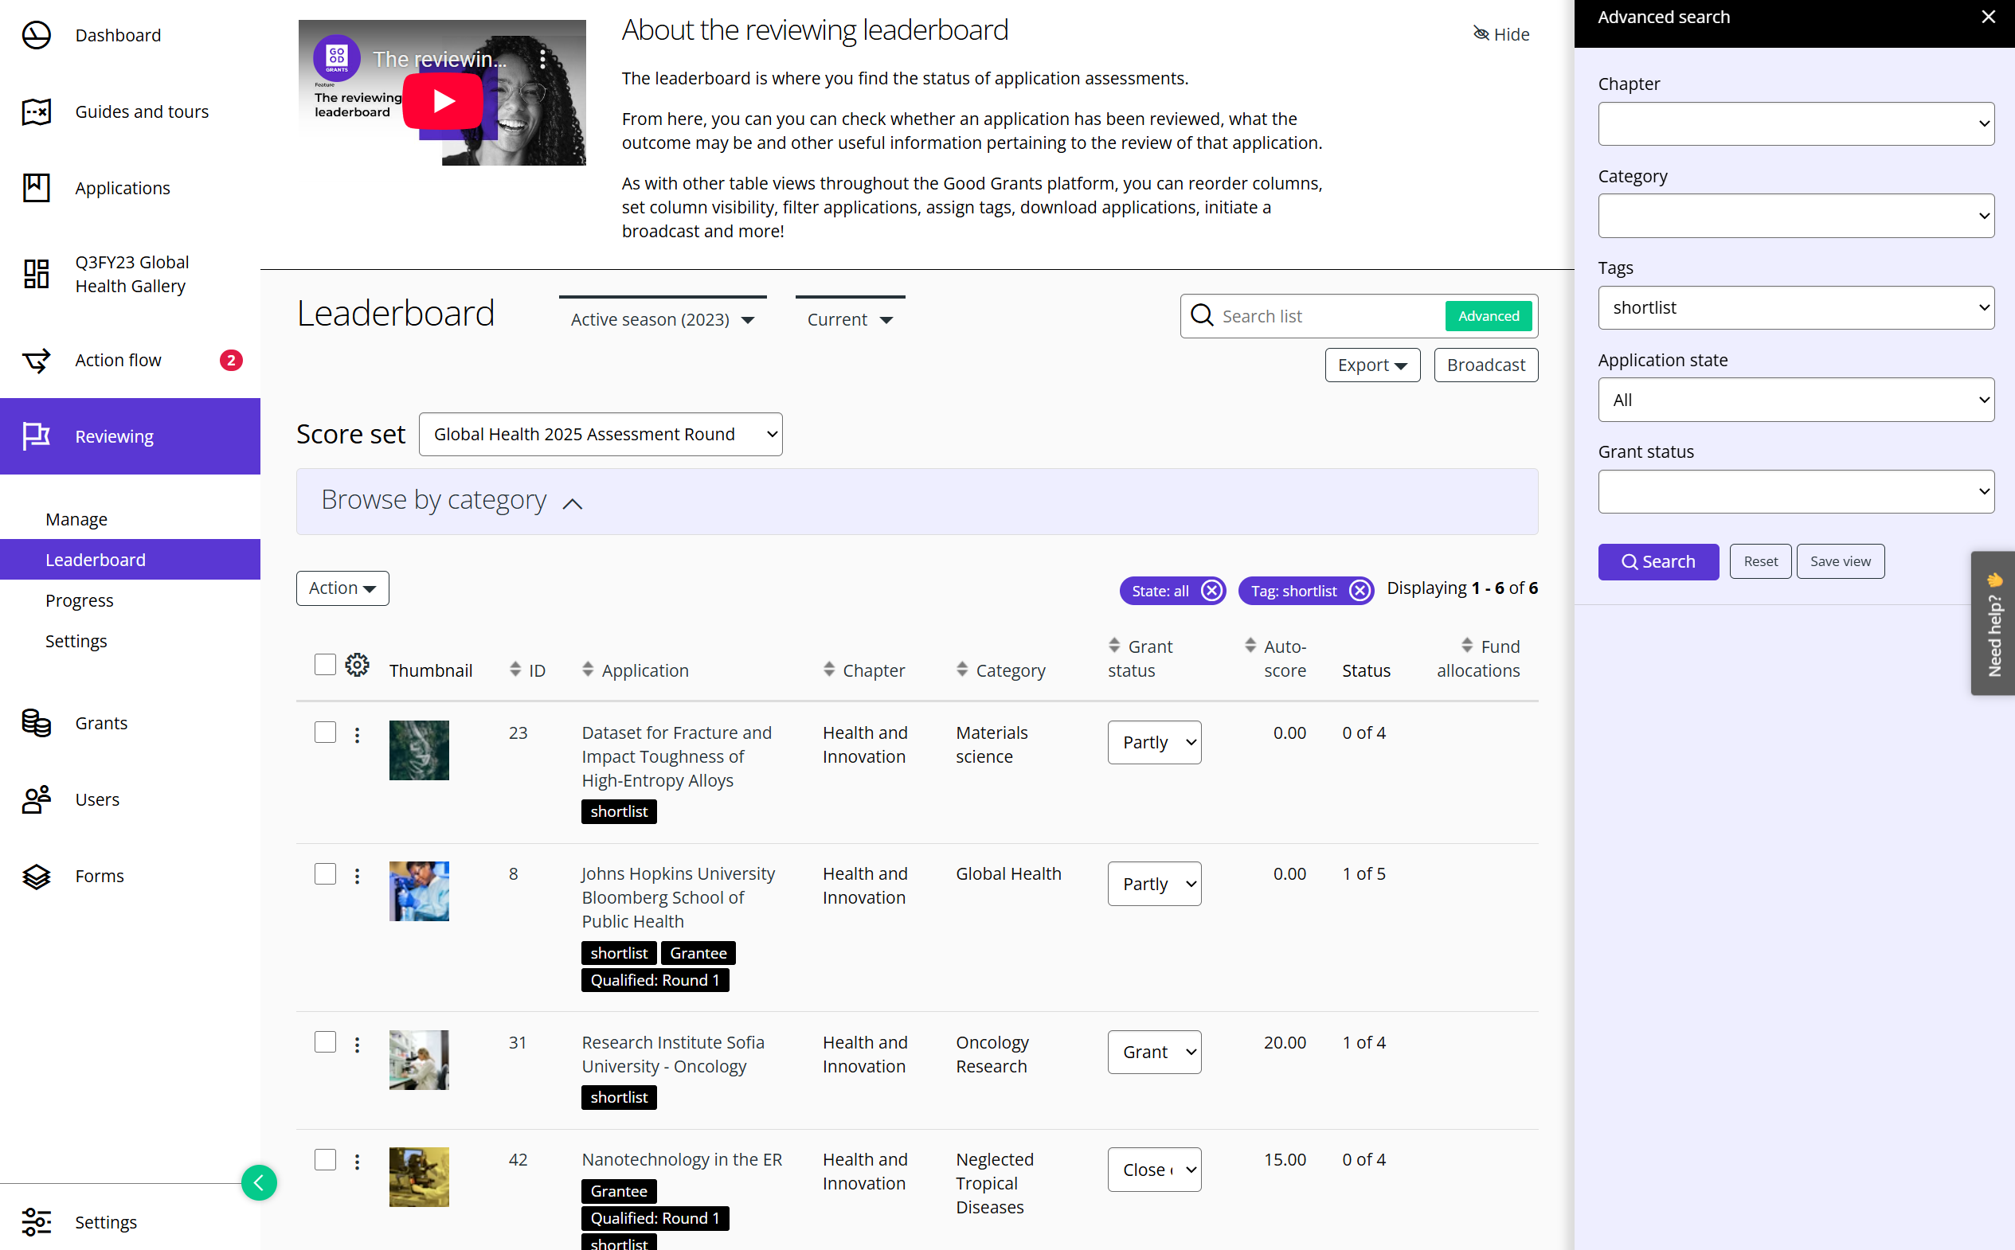This screenshot has height=1250, width=2015.
Task: Tick the select-all header checkbox
Action: click(x=325, y=665)
